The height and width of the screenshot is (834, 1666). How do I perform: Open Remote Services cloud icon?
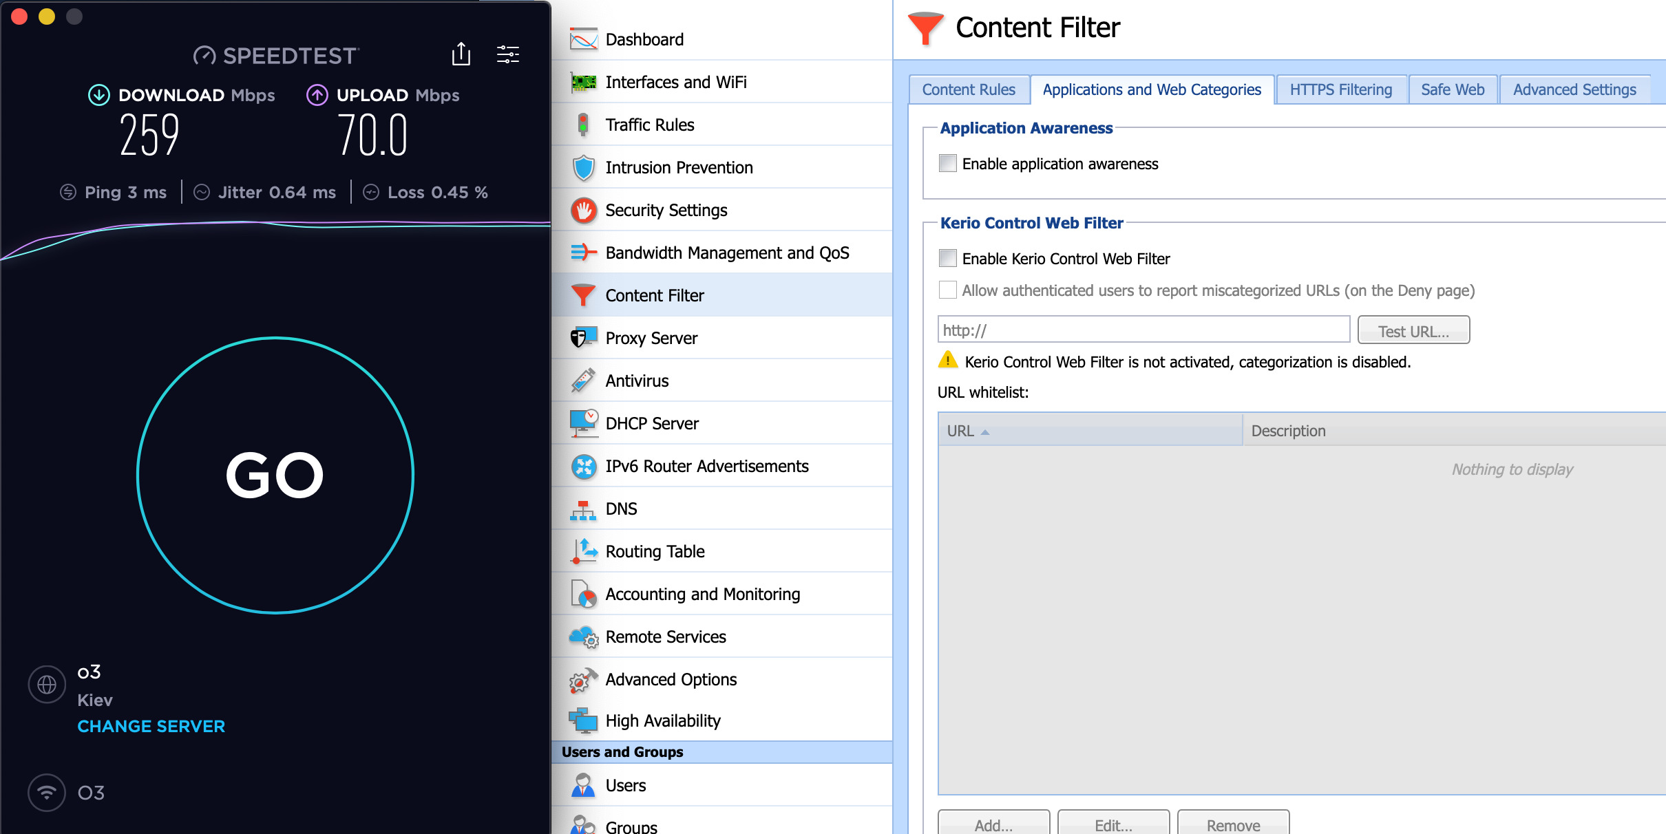[583, 637]
